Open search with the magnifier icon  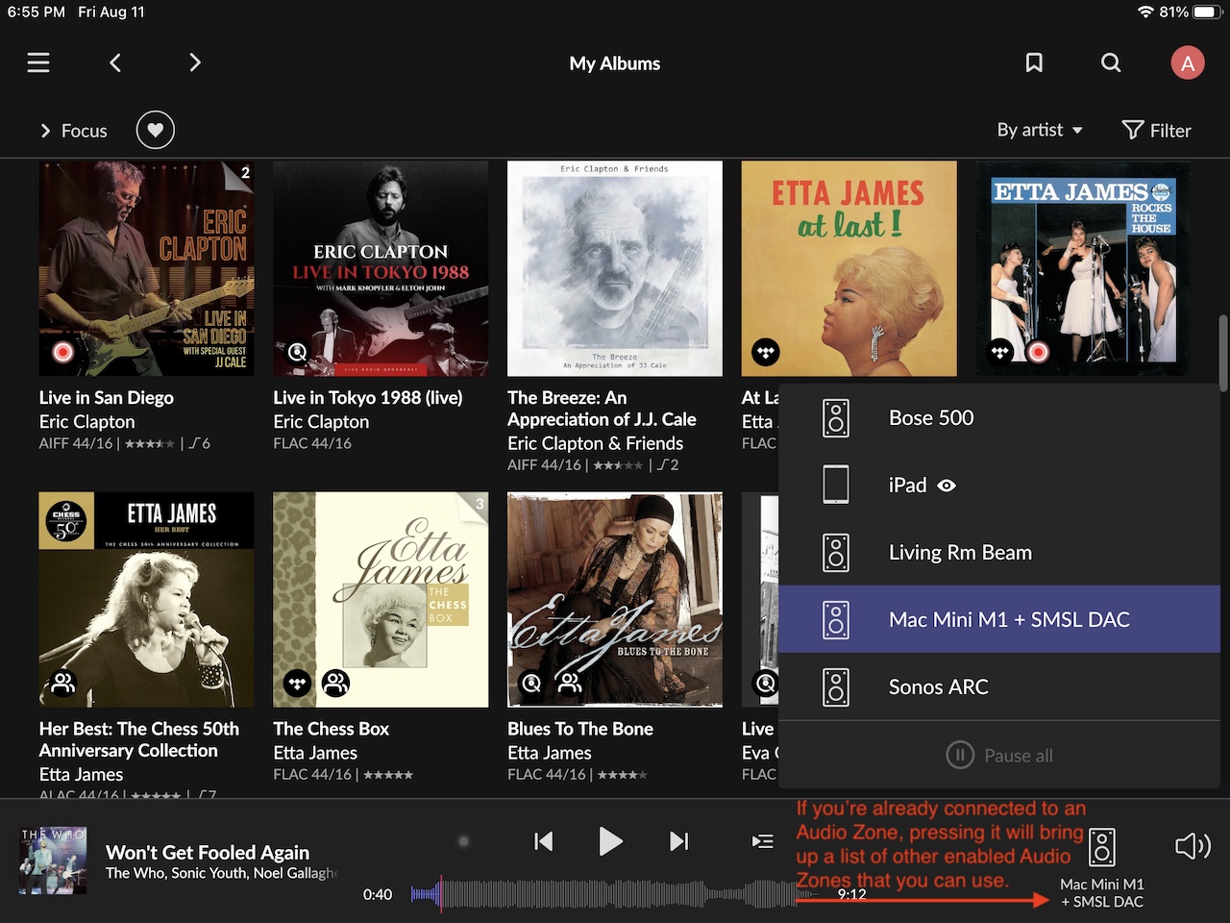[x=1111, y=63]
